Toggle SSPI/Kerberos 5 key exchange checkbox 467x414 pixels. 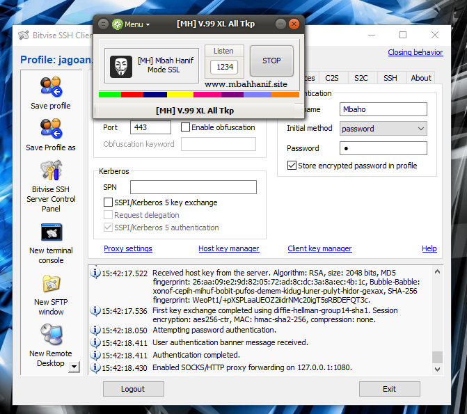108,202
